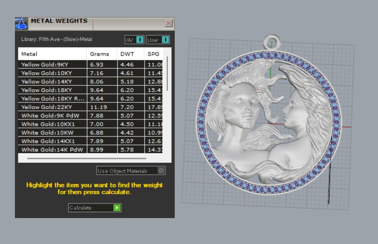Enable Use Object Materials option

pos(131,171)
